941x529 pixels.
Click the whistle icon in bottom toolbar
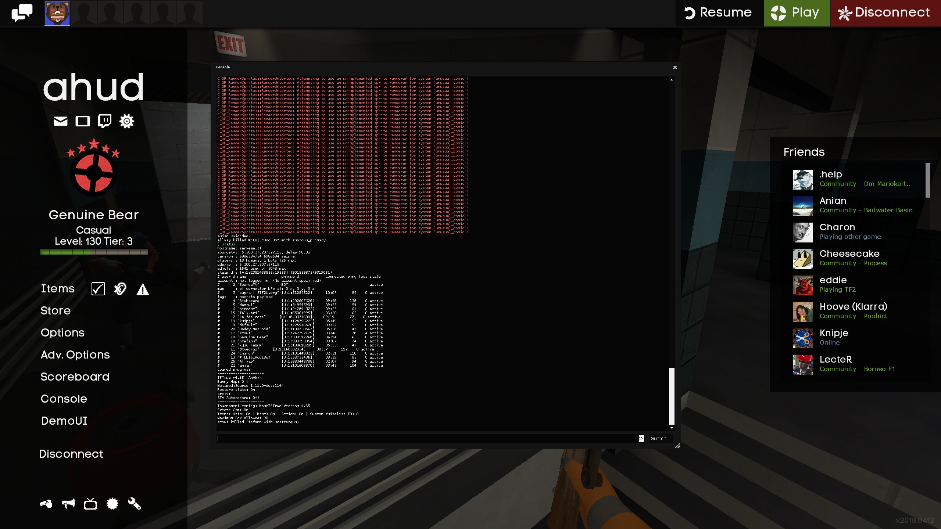pyautogui.click(x=46, y=504)
